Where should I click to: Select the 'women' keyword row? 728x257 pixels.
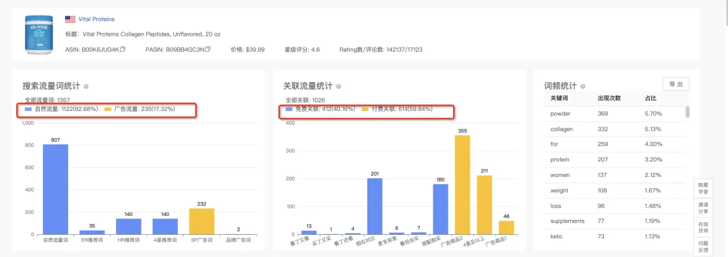coord(614,175)
